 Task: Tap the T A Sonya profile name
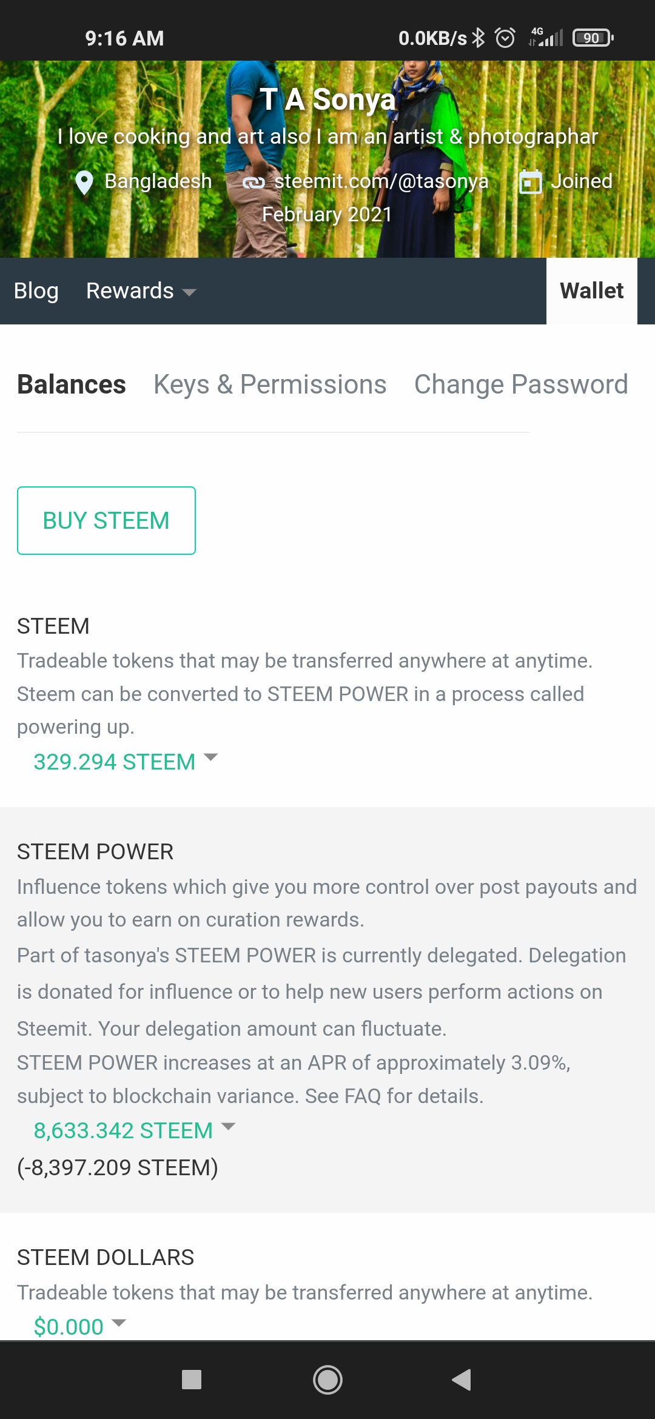(327, 99)
